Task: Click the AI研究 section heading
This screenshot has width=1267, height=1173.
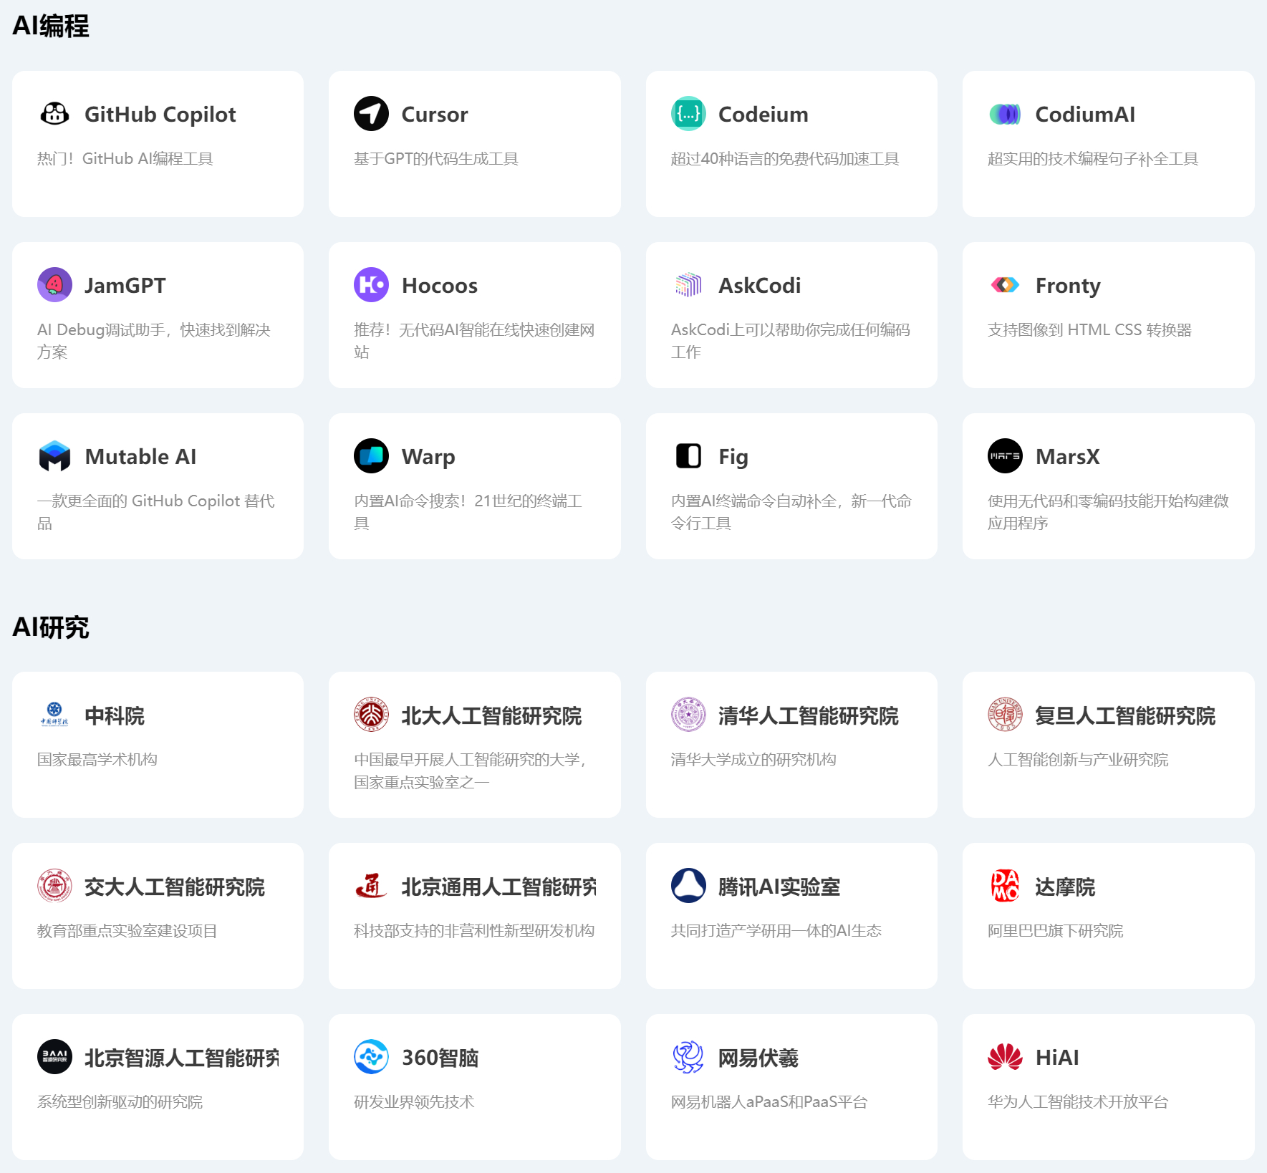Action: point(51,627)
